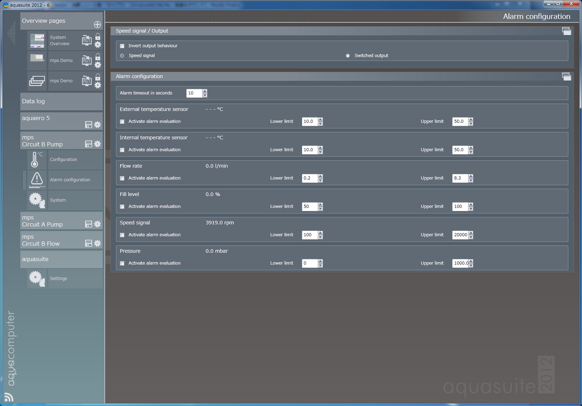This screenshot has width=582, height=406.
Task: Click save icon for mps Circuit A Pump
Action: click(89, 224)
